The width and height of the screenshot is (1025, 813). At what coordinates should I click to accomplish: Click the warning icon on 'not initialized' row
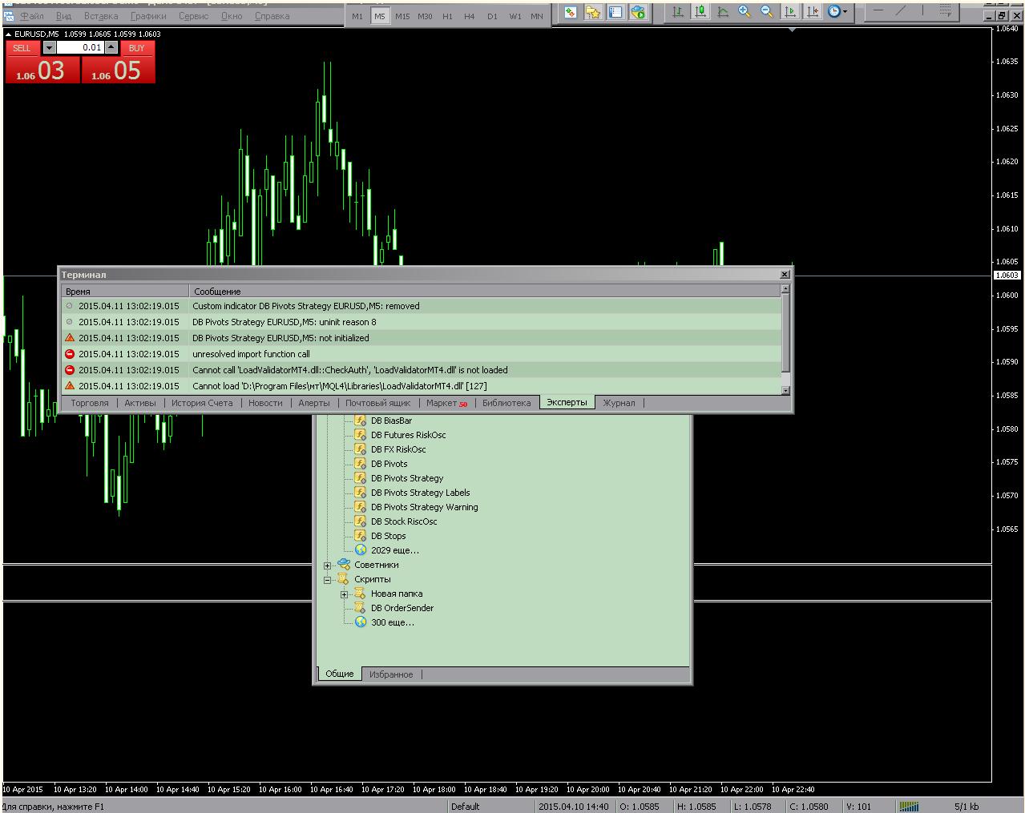pos(70,338)
